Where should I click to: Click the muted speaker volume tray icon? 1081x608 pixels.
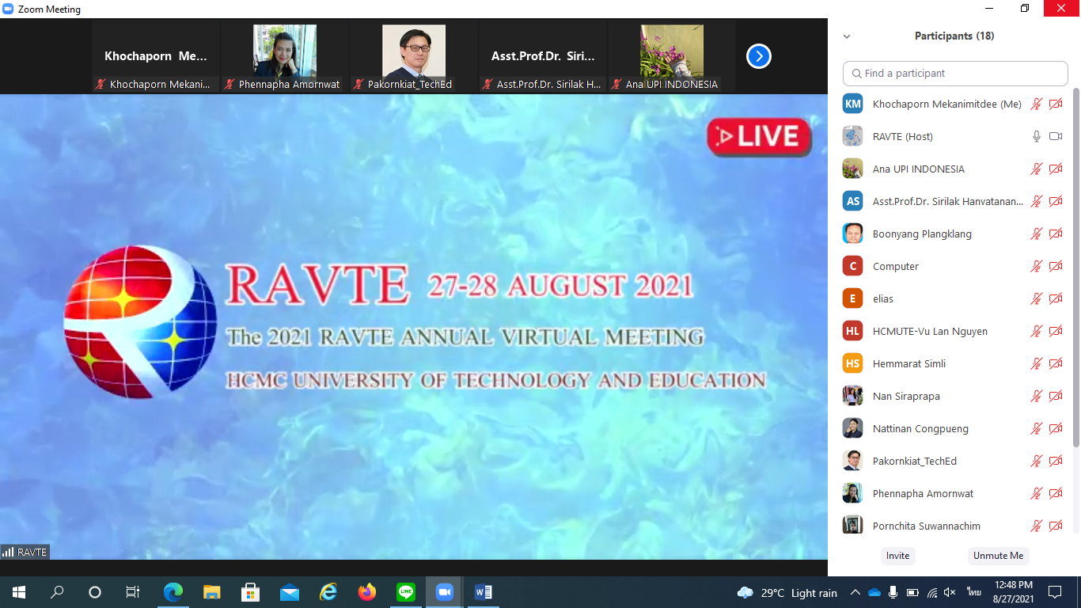click(x=950, y=592)
